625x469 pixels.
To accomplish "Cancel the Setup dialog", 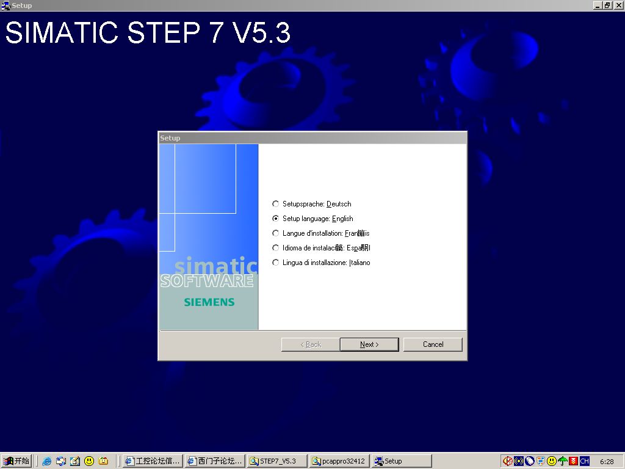I will click(433, 344).
